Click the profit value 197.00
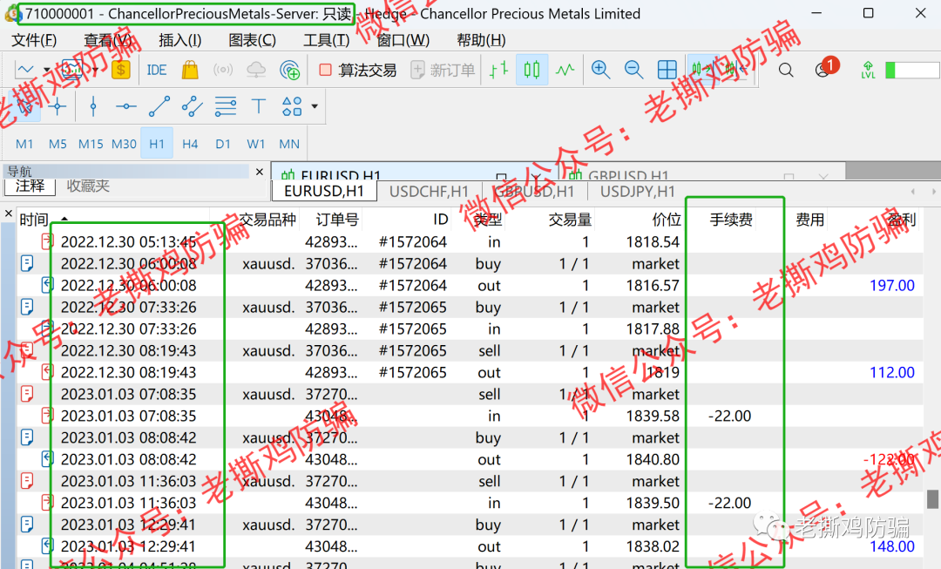Image resolution: width=941 pixels, height=569 pixels. (x=892, y=286)
